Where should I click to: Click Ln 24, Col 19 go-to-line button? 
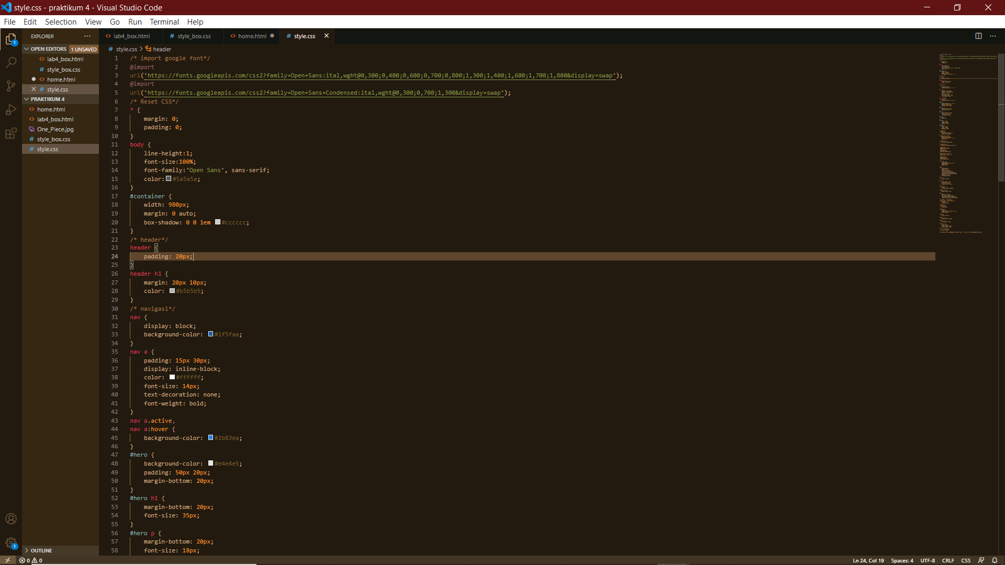coord(868,560)
